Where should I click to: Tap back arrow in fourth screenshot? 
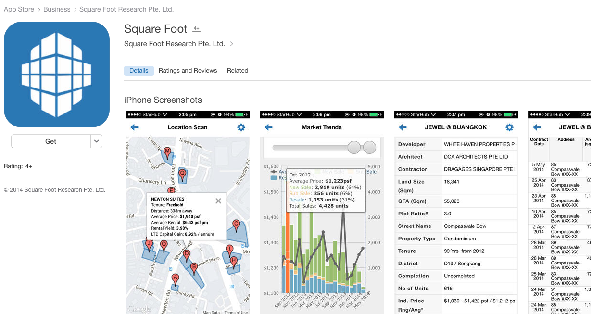(x=537, y=127)
